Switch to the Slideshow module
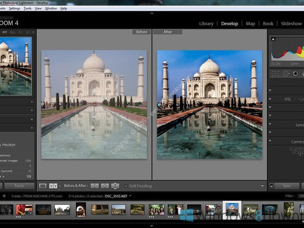Viewport: 304px width, 228px height. click(291, 24)
